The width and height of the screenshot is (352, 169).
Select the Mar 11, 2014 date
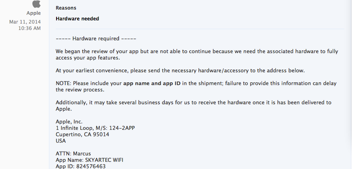click(x=25, y=22)
